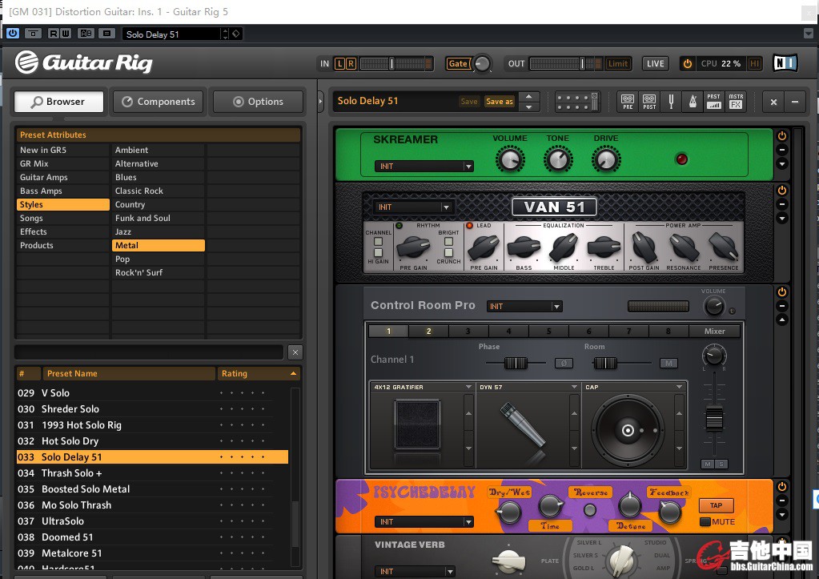
Task: Toggle the Skreamer power button
Action: [782, 136]
